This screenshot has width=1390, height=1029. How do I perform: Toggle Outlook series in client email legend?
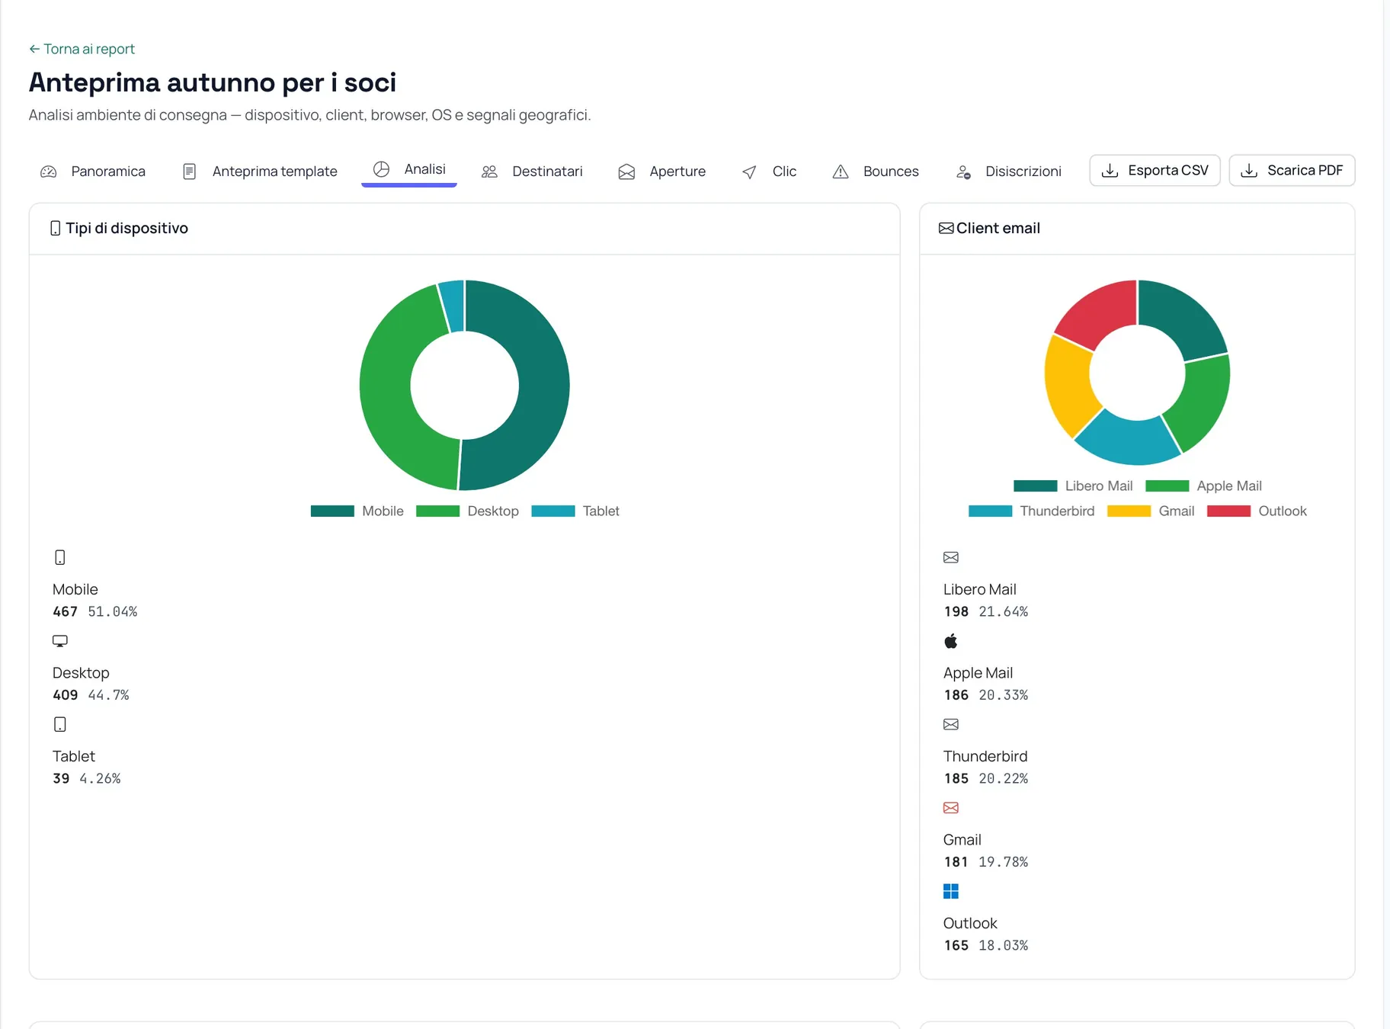[x=1257, y=511]
